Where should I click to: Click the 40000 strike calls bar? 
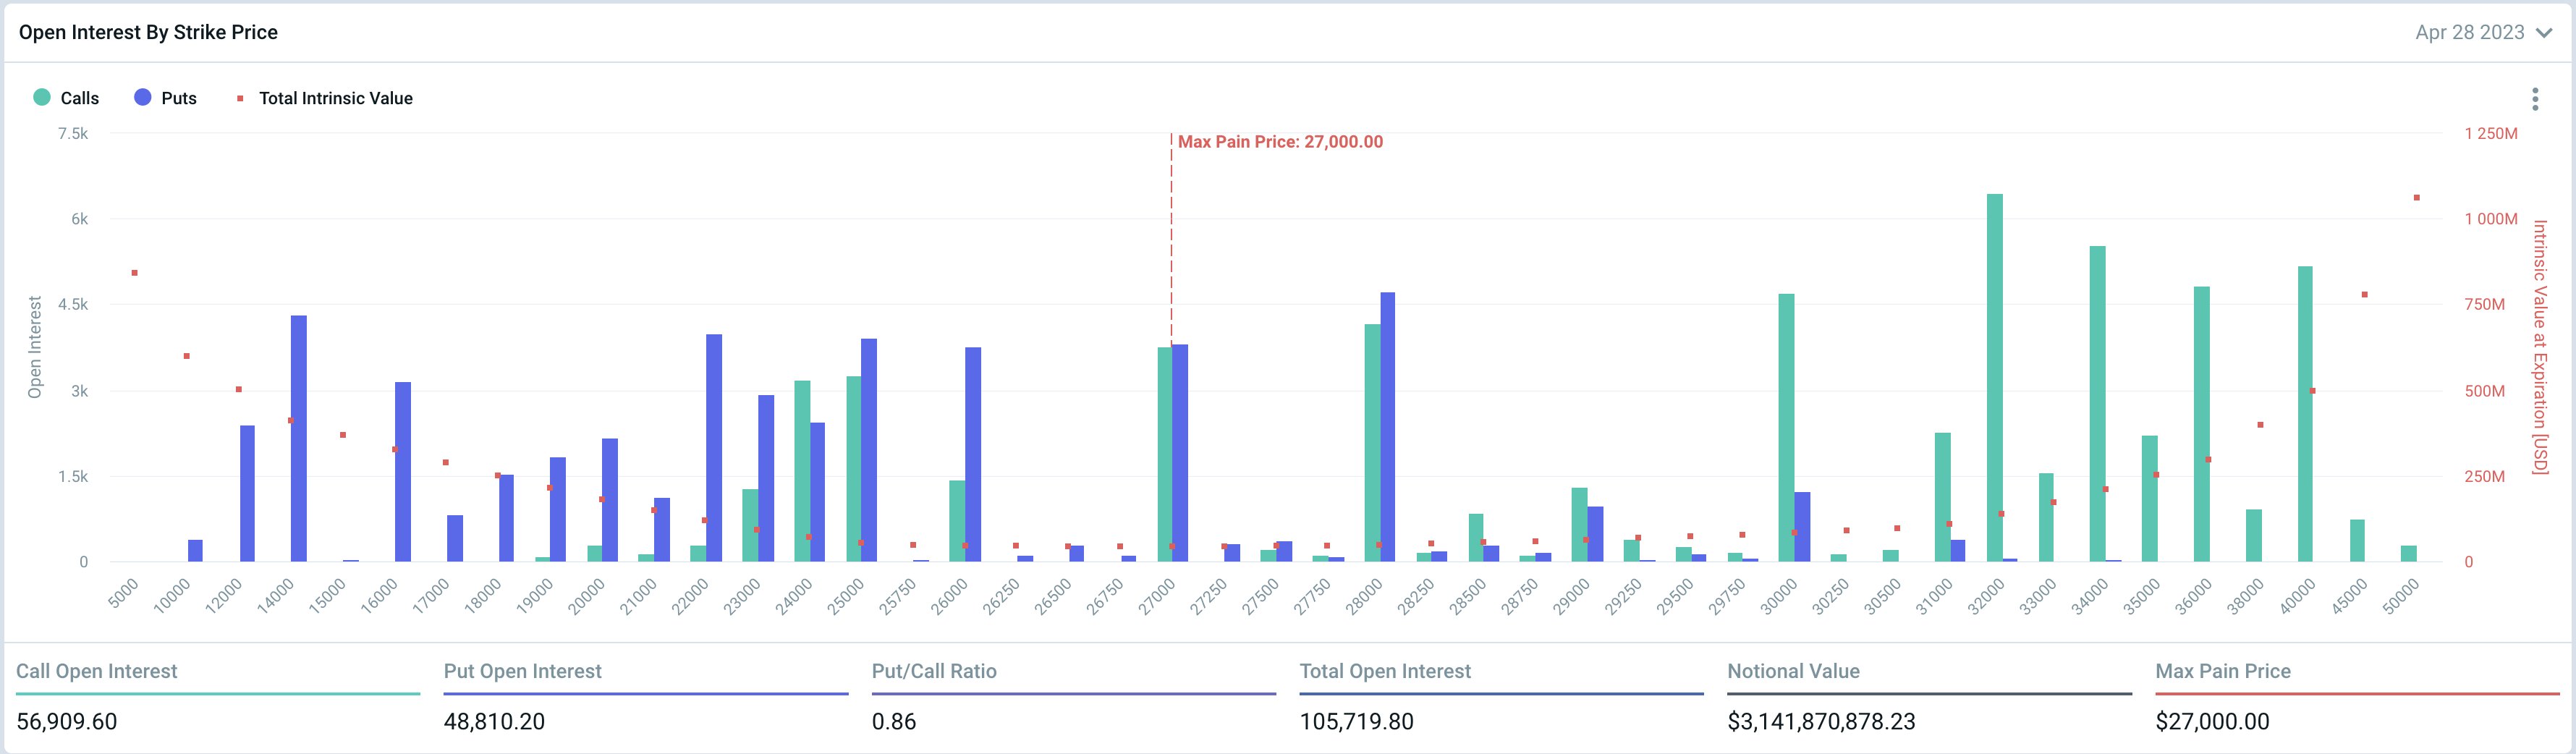2305,414
